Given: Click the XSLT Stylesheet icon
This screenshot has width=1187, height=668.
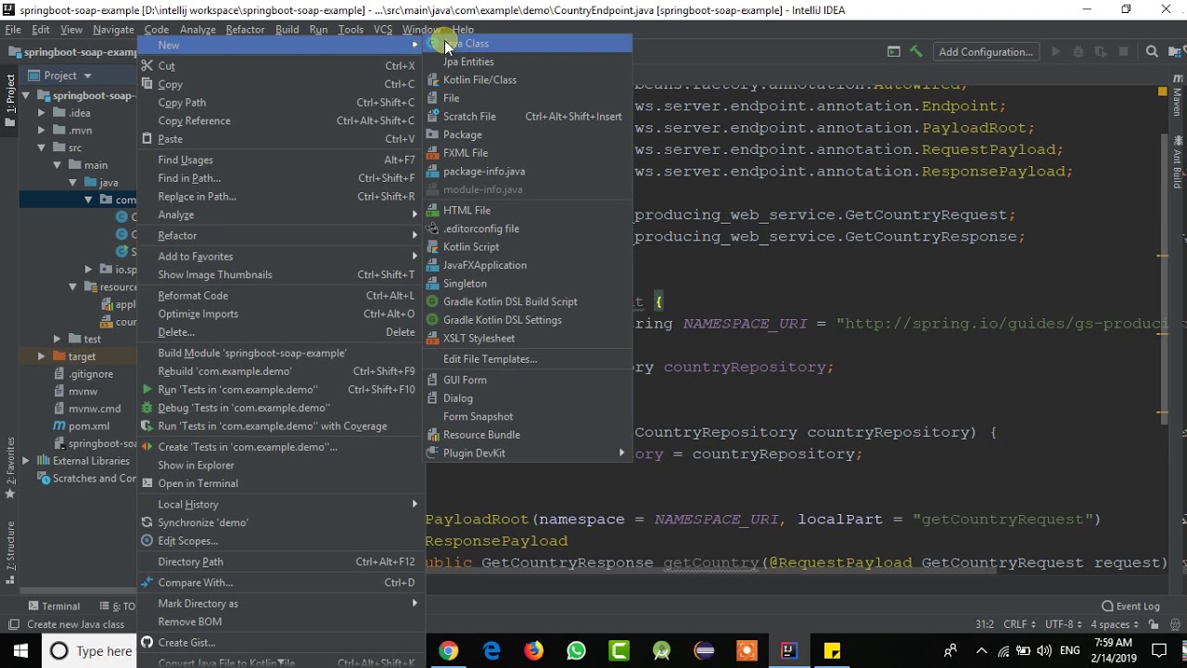Looking at the screenshot, I should (x=432, y=339).
